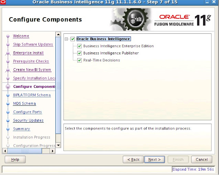The image size is (220, 175).
Task: Proceed with the Next button
Action: pyautogui.click(x=154, y=159)
